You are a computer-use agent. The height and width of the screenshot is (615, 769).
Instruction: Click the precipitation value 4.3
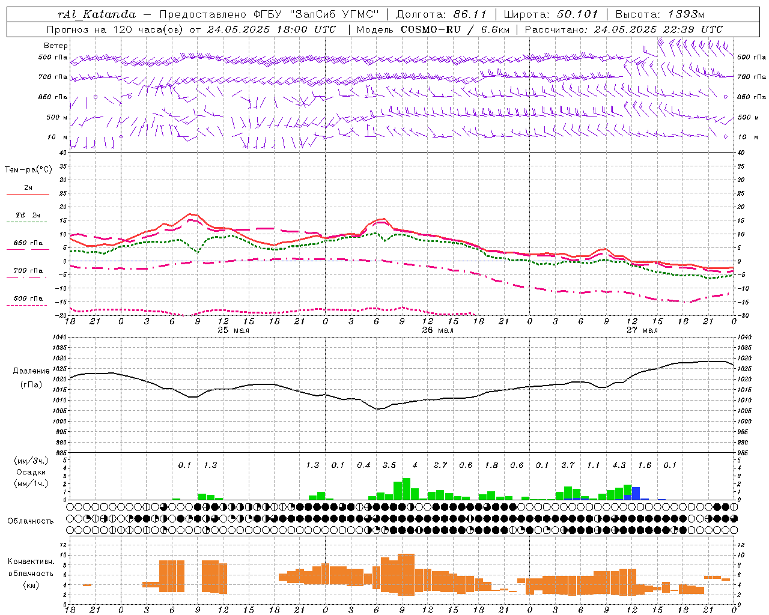click(619, 465)
